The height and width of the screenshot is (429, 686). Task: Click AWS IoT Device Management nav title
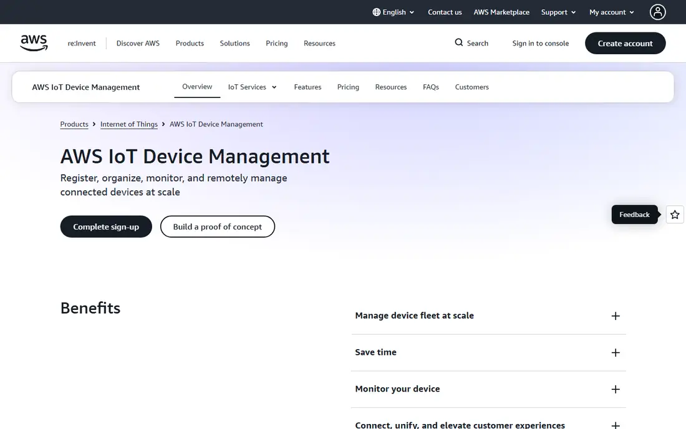86,87
